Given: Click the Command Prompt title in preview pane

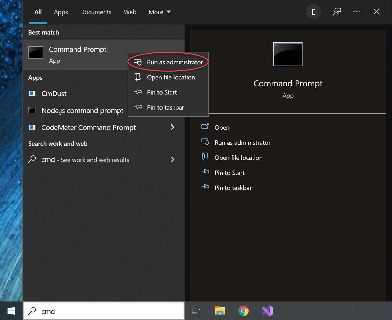Looking at the screenshot, I should (x=288, y=84).
